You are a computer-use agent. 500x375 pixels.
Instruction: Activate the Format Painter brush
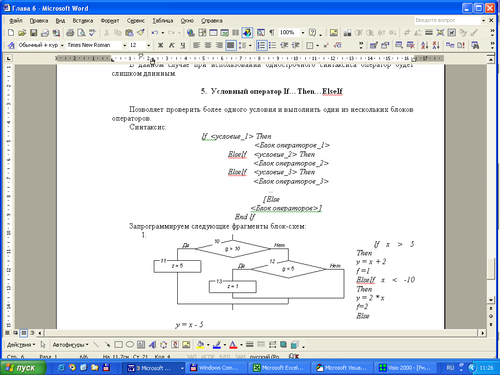[141, 33]
